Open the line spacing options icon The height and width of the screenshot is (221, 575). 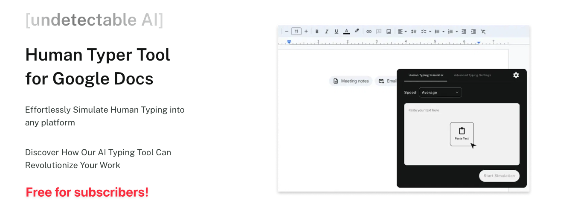coord(414,32)
